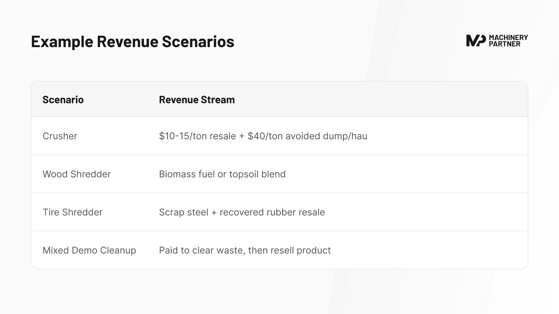Screen dimensions: 559x314
Task: Click the Tire Shredder label text
Action: point(72,212)
